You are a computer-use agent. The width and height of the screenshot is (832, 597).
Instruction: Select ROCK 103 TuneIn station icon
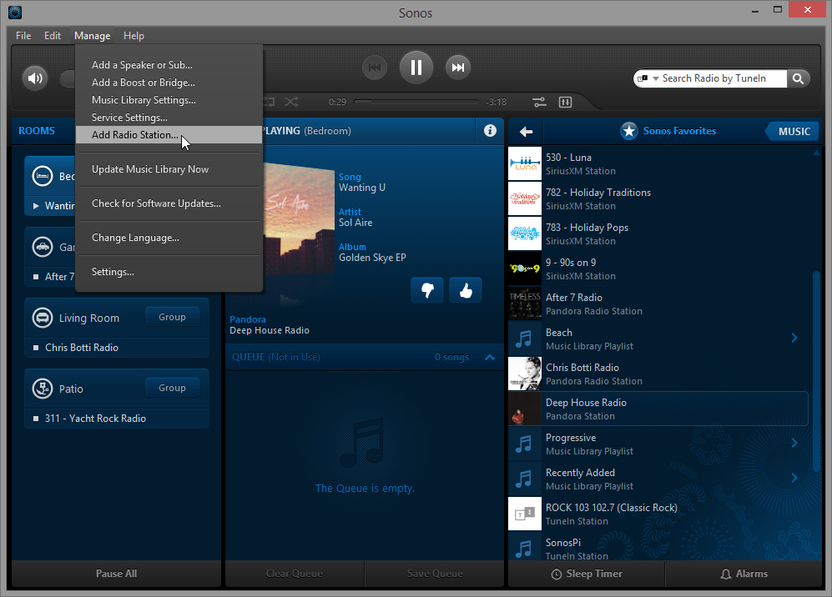525,514
